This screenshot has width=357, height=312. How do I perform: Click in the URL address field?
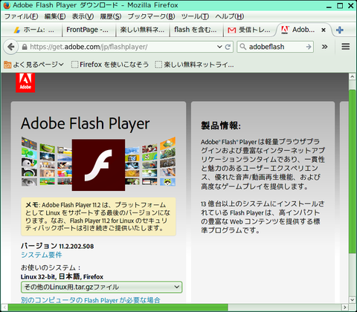click(121, 47)
